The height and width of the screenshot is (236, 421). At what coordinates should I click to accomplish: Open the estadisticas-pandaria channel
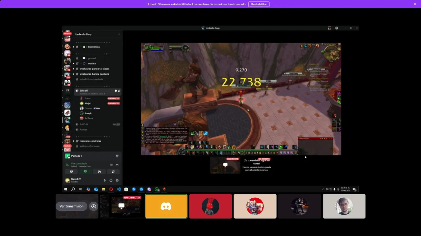[91, 79]
